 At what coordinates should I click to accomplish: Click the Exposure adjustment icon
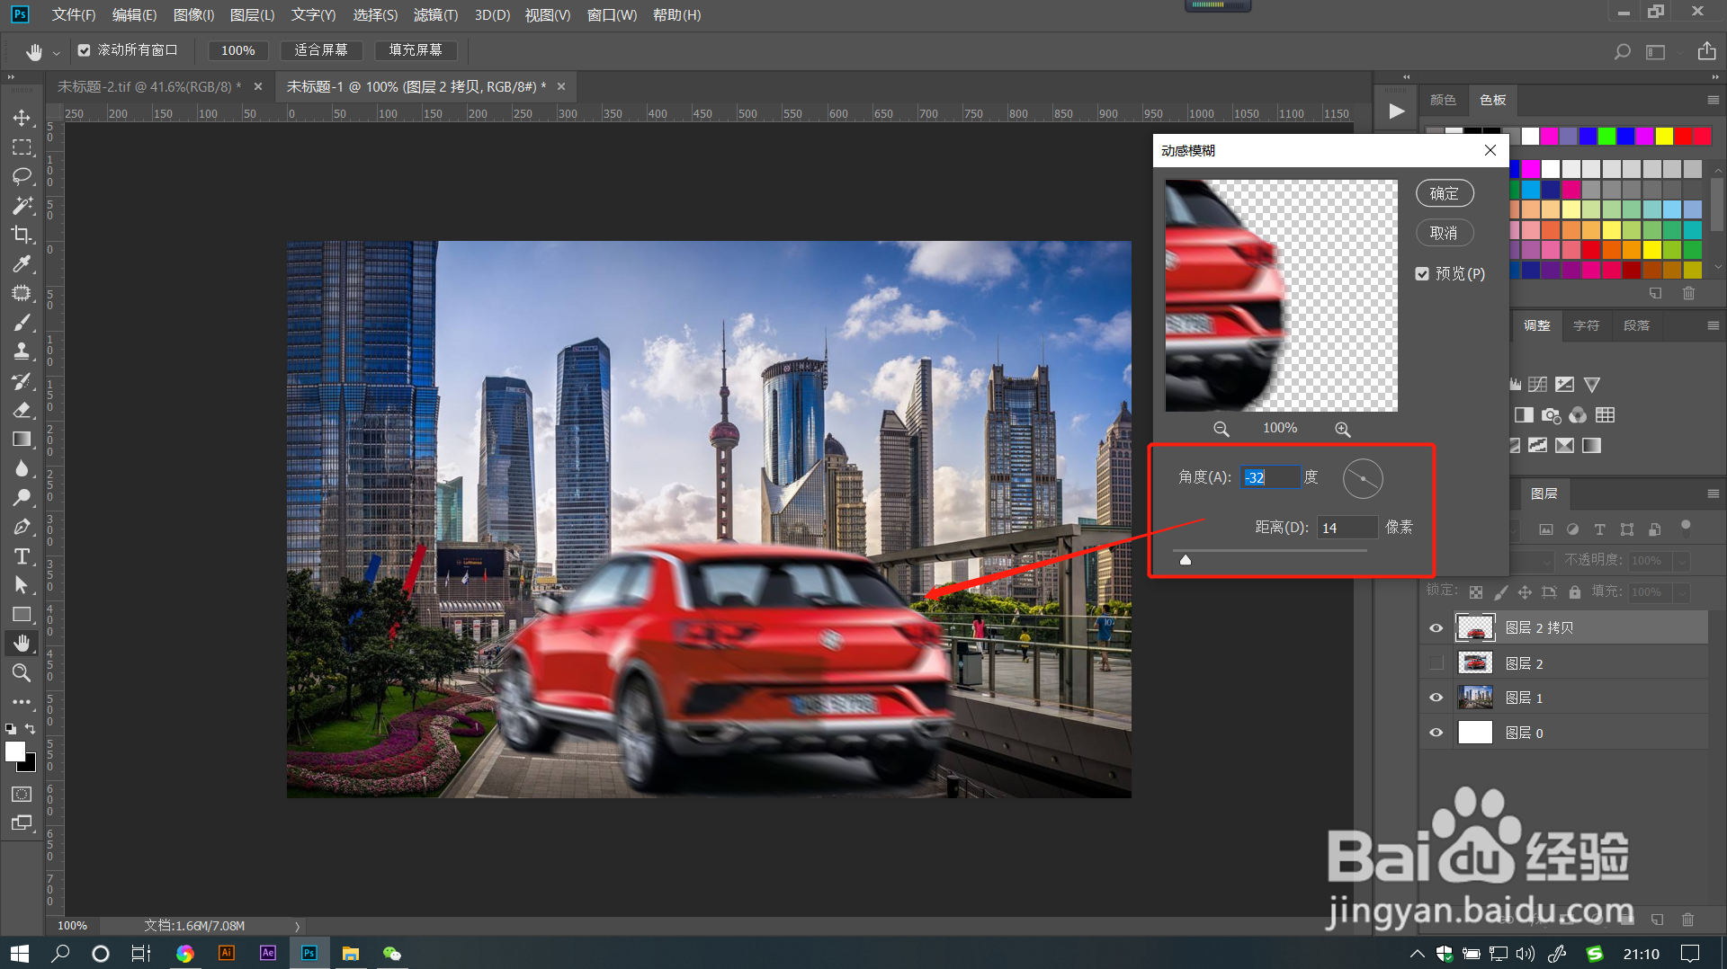pyautogui.click(x=1565, y=385)
